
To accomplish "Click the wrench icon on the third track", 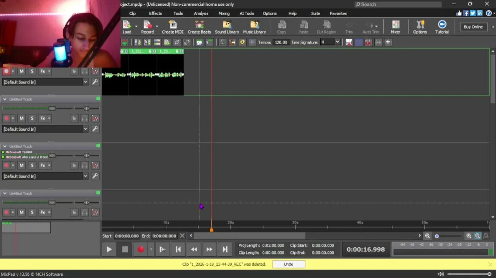I will [95, 176].
